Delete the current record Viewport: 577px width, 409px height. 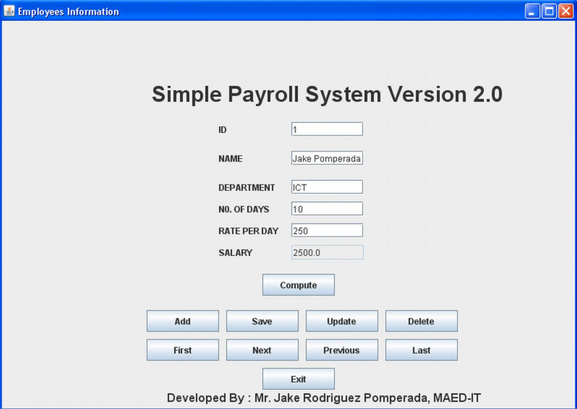[422, 321]
